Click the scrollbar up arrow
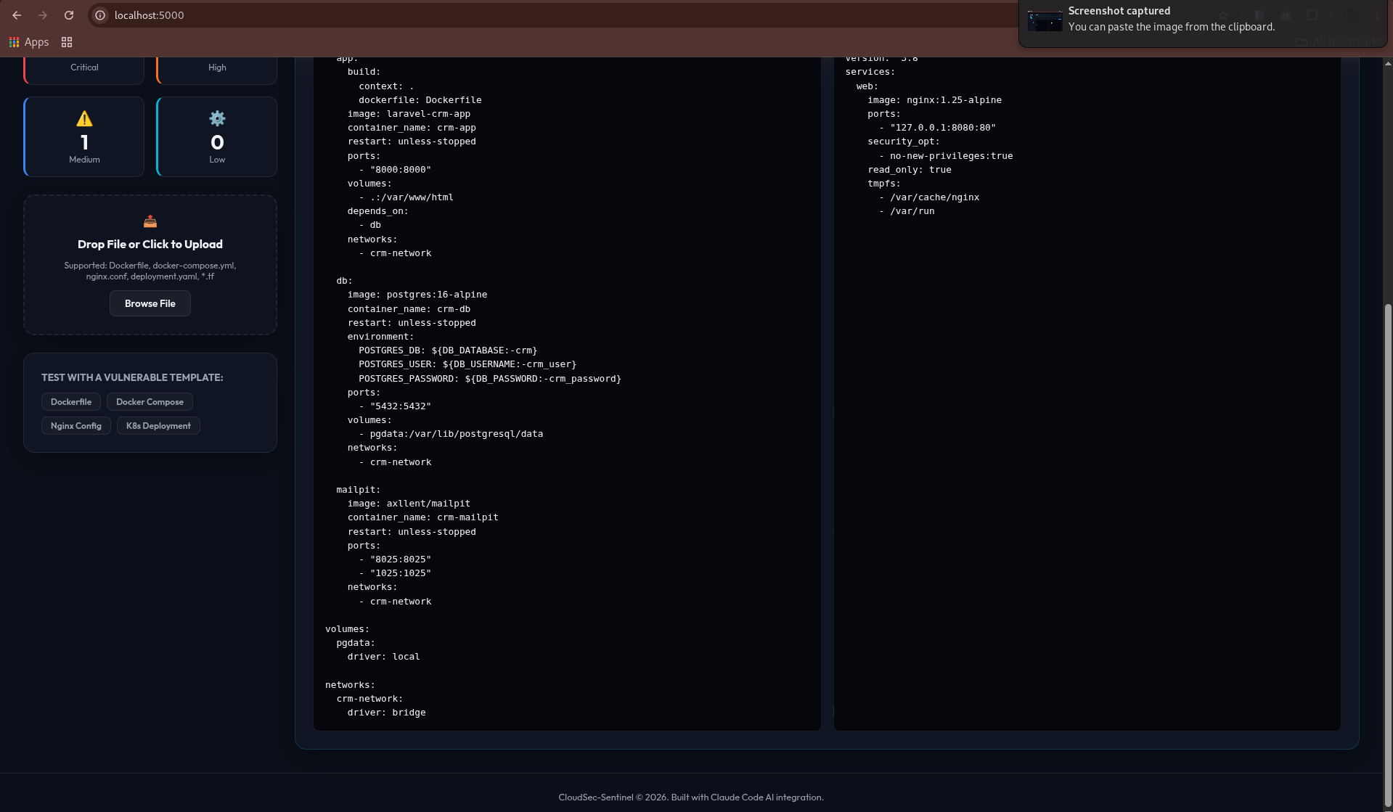This screenshot has width=1393, height=812. [x=1388, y=63]
